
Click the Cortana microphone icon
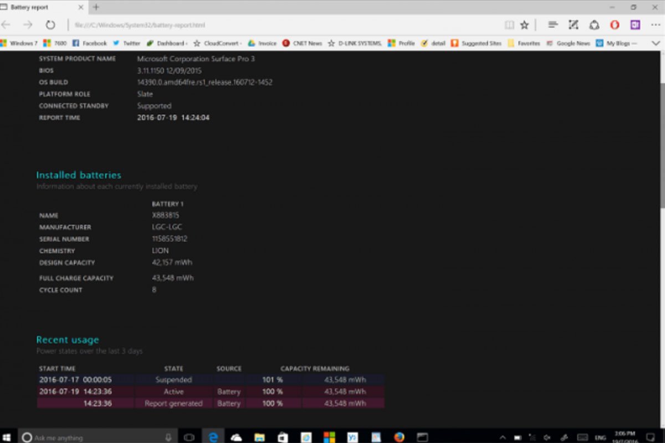[168, 437]
